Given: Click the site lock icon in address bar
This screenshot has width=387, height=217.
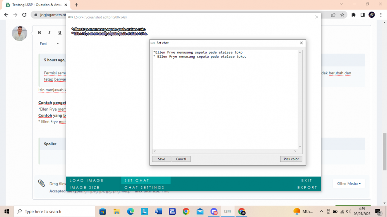Looking at the screenshot, I should (36, 15).
